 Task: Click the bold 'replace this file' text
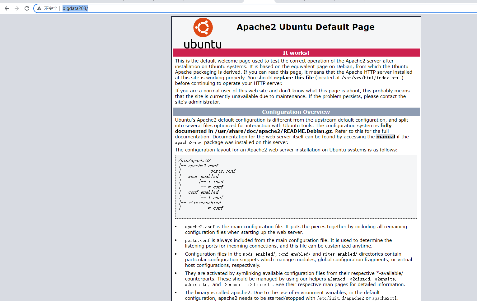point(294,78)
